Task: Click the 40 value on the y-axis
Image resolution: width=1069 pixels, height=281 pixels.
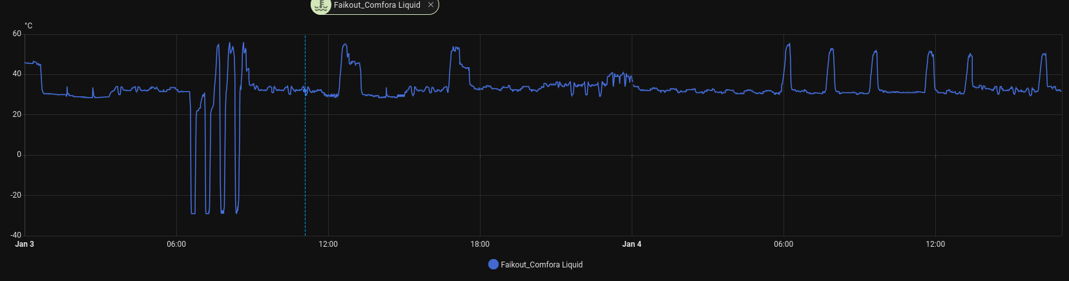Action: (x=17, y=74)
